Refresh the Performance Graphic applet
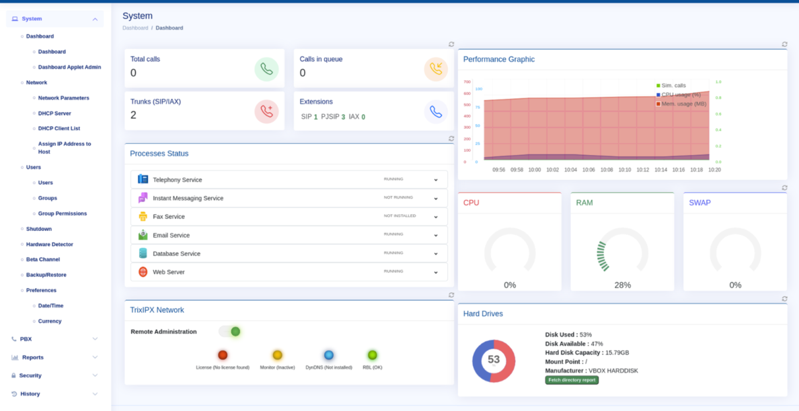Image resolution: width=799 pixels, height=411 pixels. pyautogui.click(x=784, y=44)
